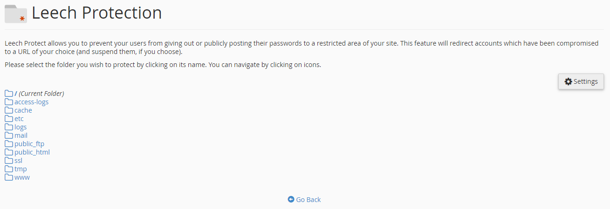Navigate into public_html via folder icon
The width and height of the screenshot is (610, 209).
(x=9, y=152)
